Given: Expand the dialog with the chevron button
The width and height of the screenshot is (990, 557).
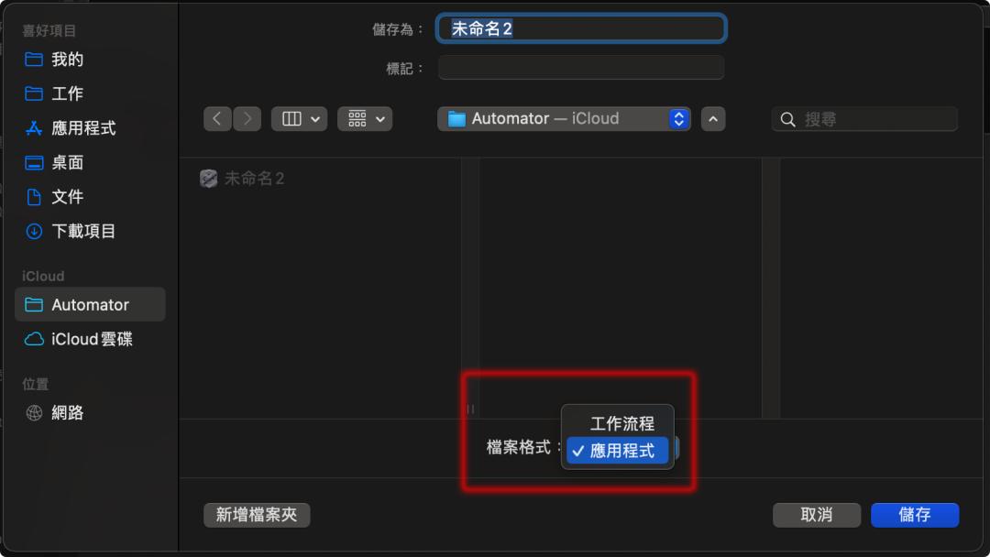Looking at the screenshot, I should coord(713,118).
